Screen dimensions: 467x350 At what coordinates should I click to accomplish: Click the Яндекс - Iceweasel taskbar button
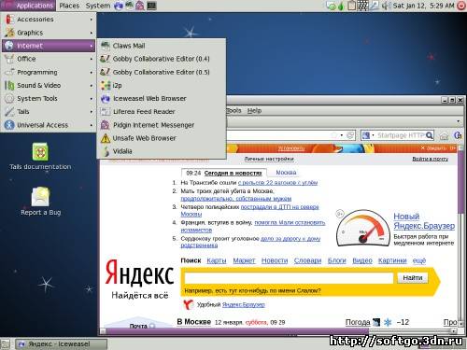[62, 344]
